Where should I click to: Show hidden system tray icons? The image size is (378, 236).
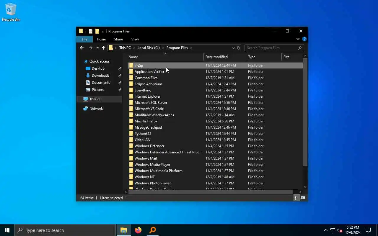pyautogui.click(x=326, y=230)
